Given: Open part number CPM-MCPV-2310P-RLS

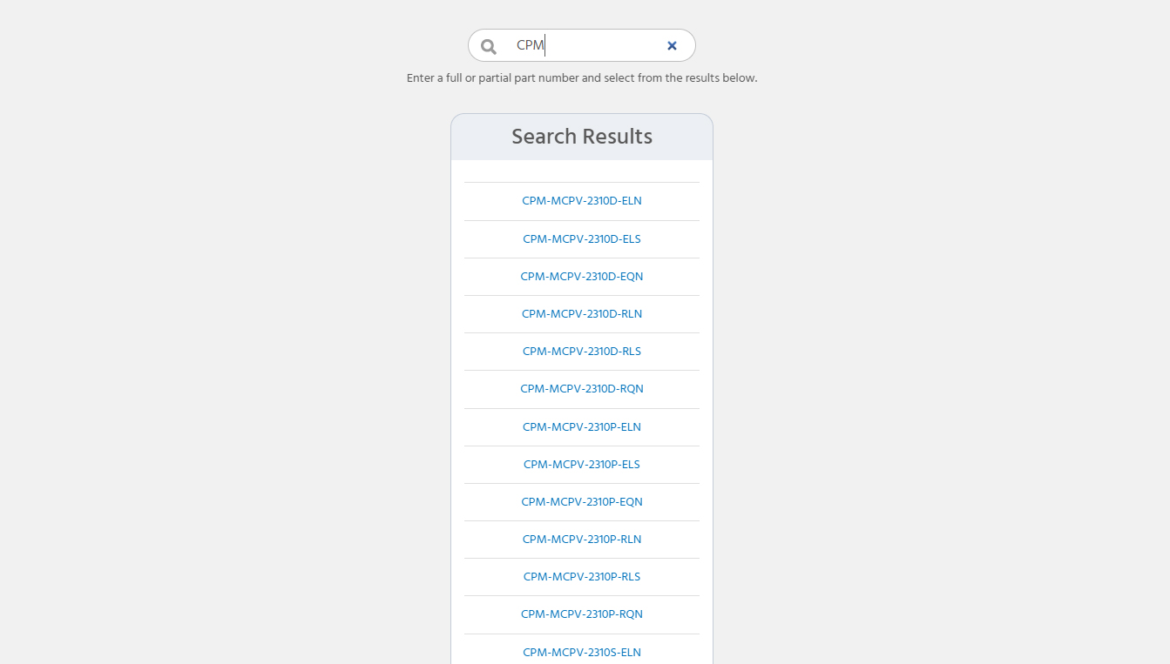Looking at the screenshot, I should [x=581, y=576].
